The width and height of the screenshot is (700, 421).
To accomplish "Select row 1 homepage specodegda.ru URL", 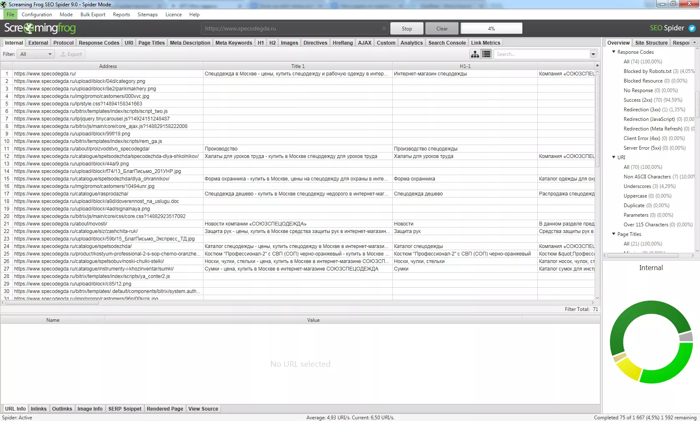I will click(x=298, y=74).
